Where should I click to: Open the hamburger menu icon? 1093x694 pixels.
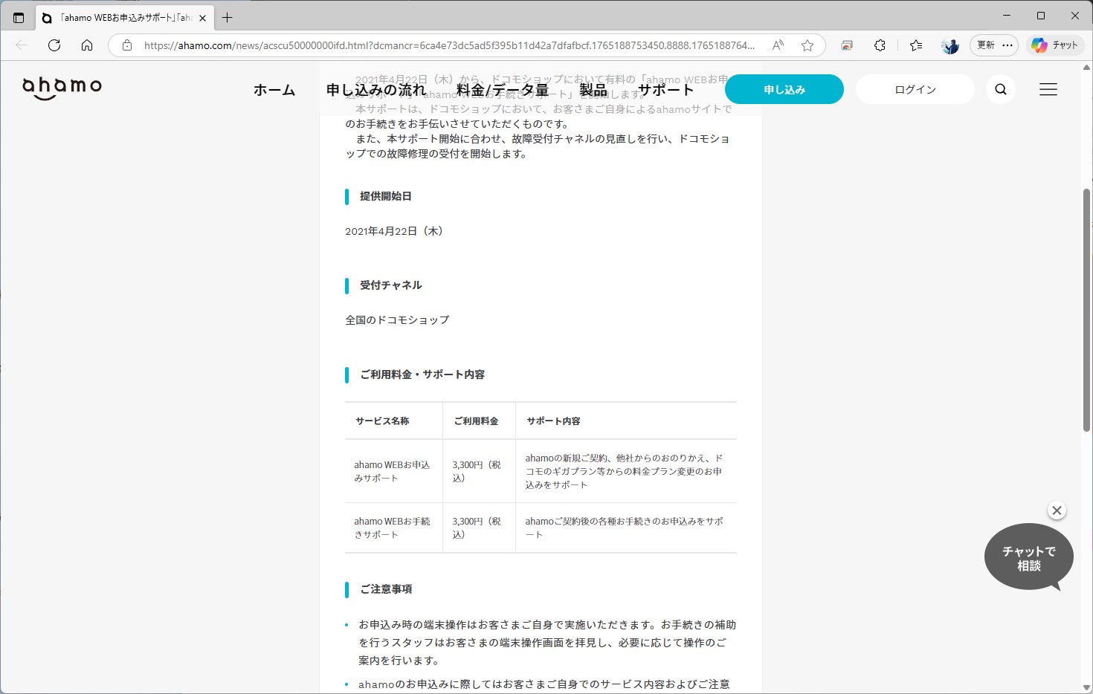click(x=1048, y=89)
